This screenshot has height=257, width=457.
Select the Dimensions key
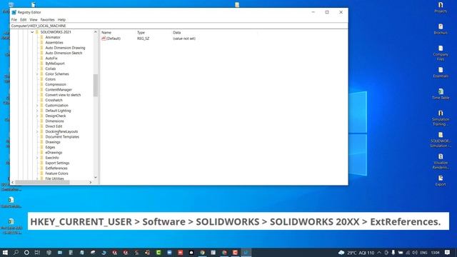tap(54, 121)
